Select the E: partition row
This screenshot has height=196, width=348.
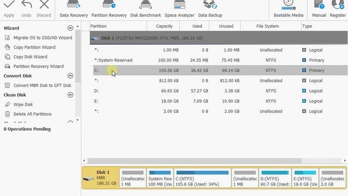click(220, 101)
